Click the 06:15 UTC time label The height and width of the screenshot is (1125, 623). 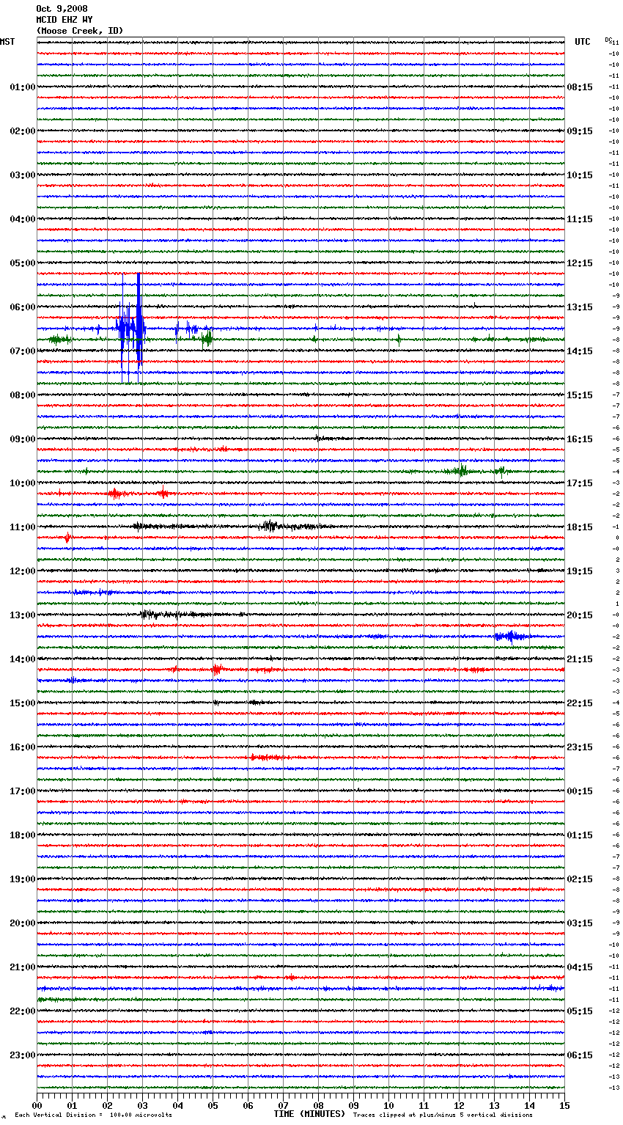pyautogui.click(x=580, y=1055)
